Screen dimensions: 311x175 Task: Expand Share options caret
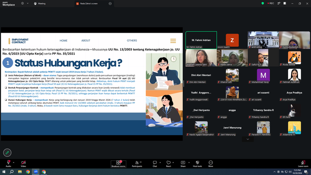[189, 162]
